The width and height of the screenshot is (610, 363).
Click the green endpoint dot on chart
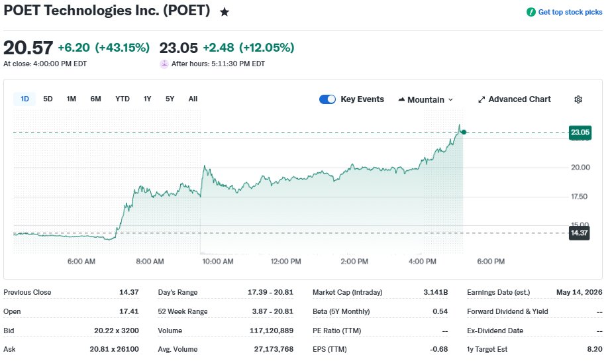464,132
